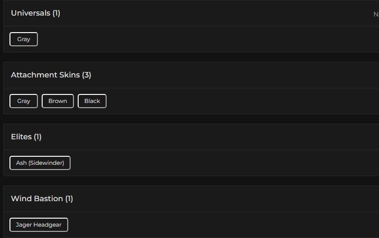Collapse the Elites section header

[x=21, y=137]
